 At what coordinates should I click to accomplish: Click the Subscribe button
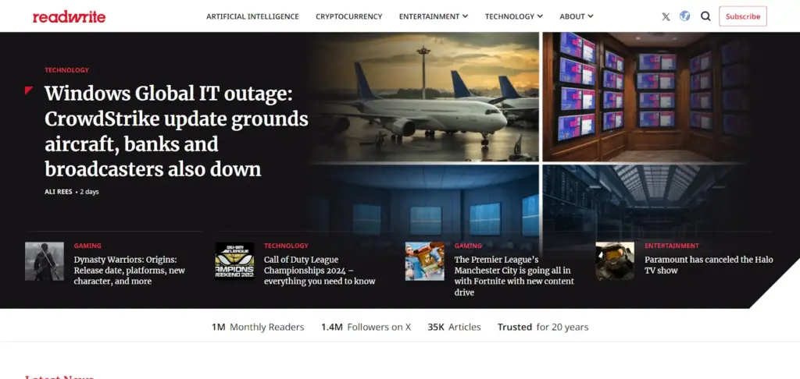tap(742, 16)
